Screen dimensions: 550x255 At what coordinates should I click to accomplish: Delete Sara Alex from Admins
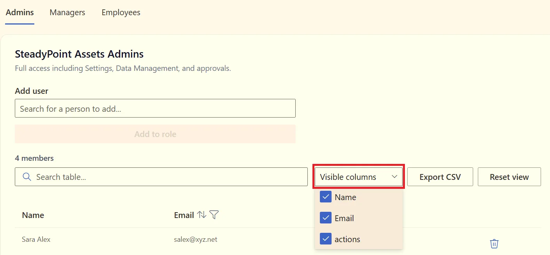[x=494, y=244]
